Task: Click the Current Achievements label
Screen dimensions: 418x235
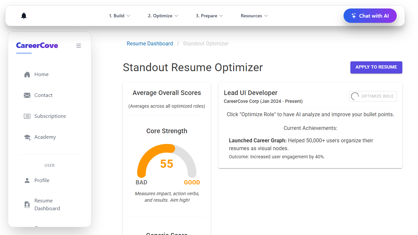Action: [x=310, y=128]
